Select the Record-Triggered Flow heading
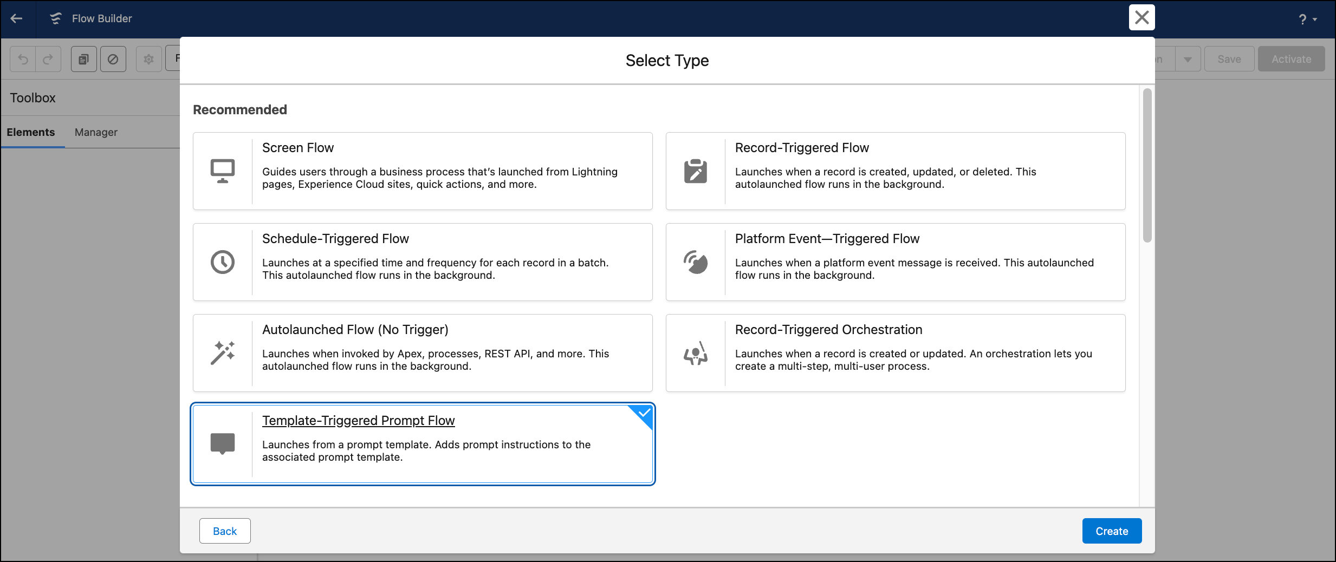This screenshot has width=1336, height=562. click(802, 148)
